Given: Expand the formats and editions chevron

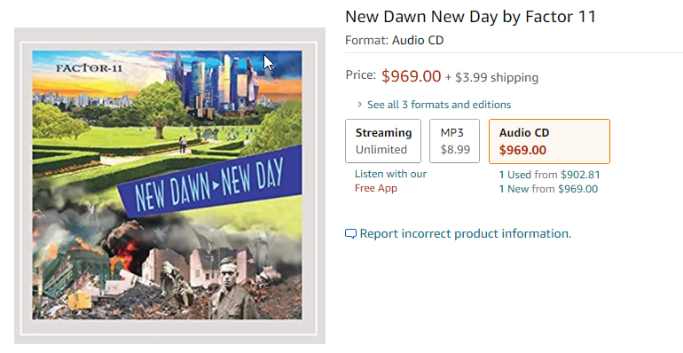Looking at the screenshot, I should pos(359,105).
